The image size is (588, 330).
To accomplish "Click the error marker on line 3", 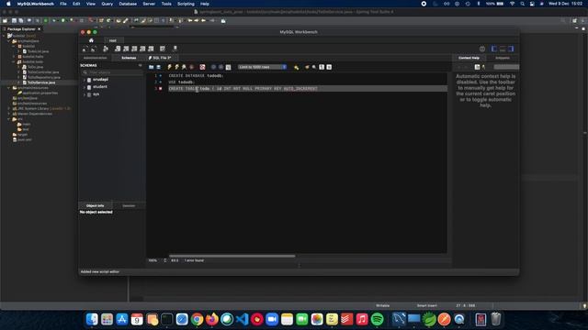I will (x=161, y=89).
